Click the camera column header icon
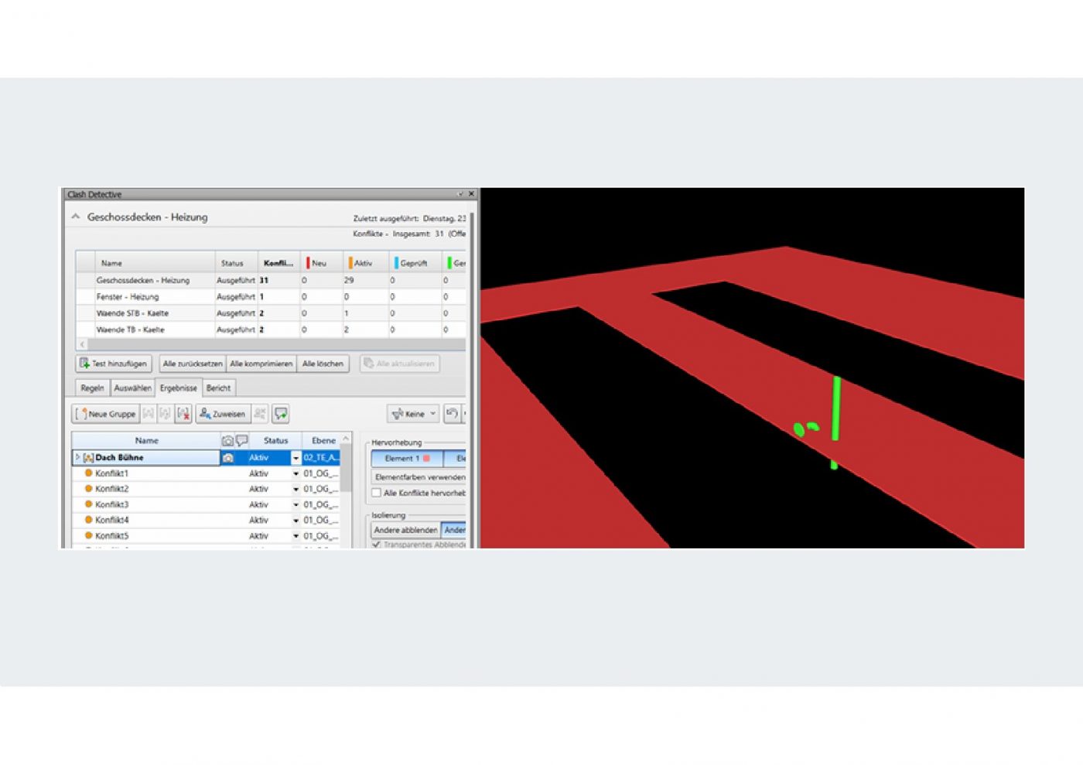The width and height of the screenshot is (1083, 765). (x=227, y=441)
